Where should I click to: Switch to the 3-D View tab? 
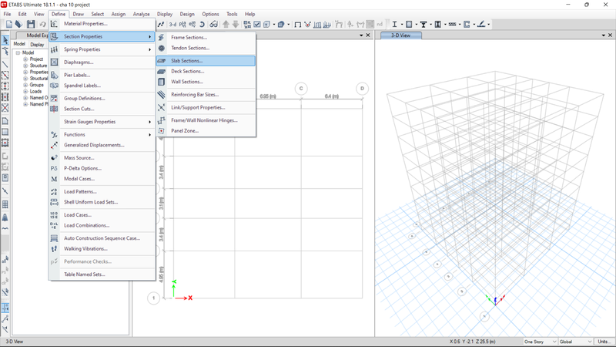pyautogui.click(x=400, y=35)
